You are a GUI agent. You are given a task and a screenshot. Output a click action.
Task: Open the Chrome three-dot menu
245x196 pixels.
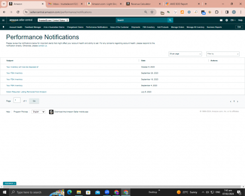241,12
